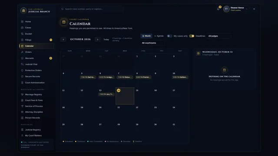This screenshot has width=278, height=156.
Task: Click 'October 2026' month label
Action: 80,39
